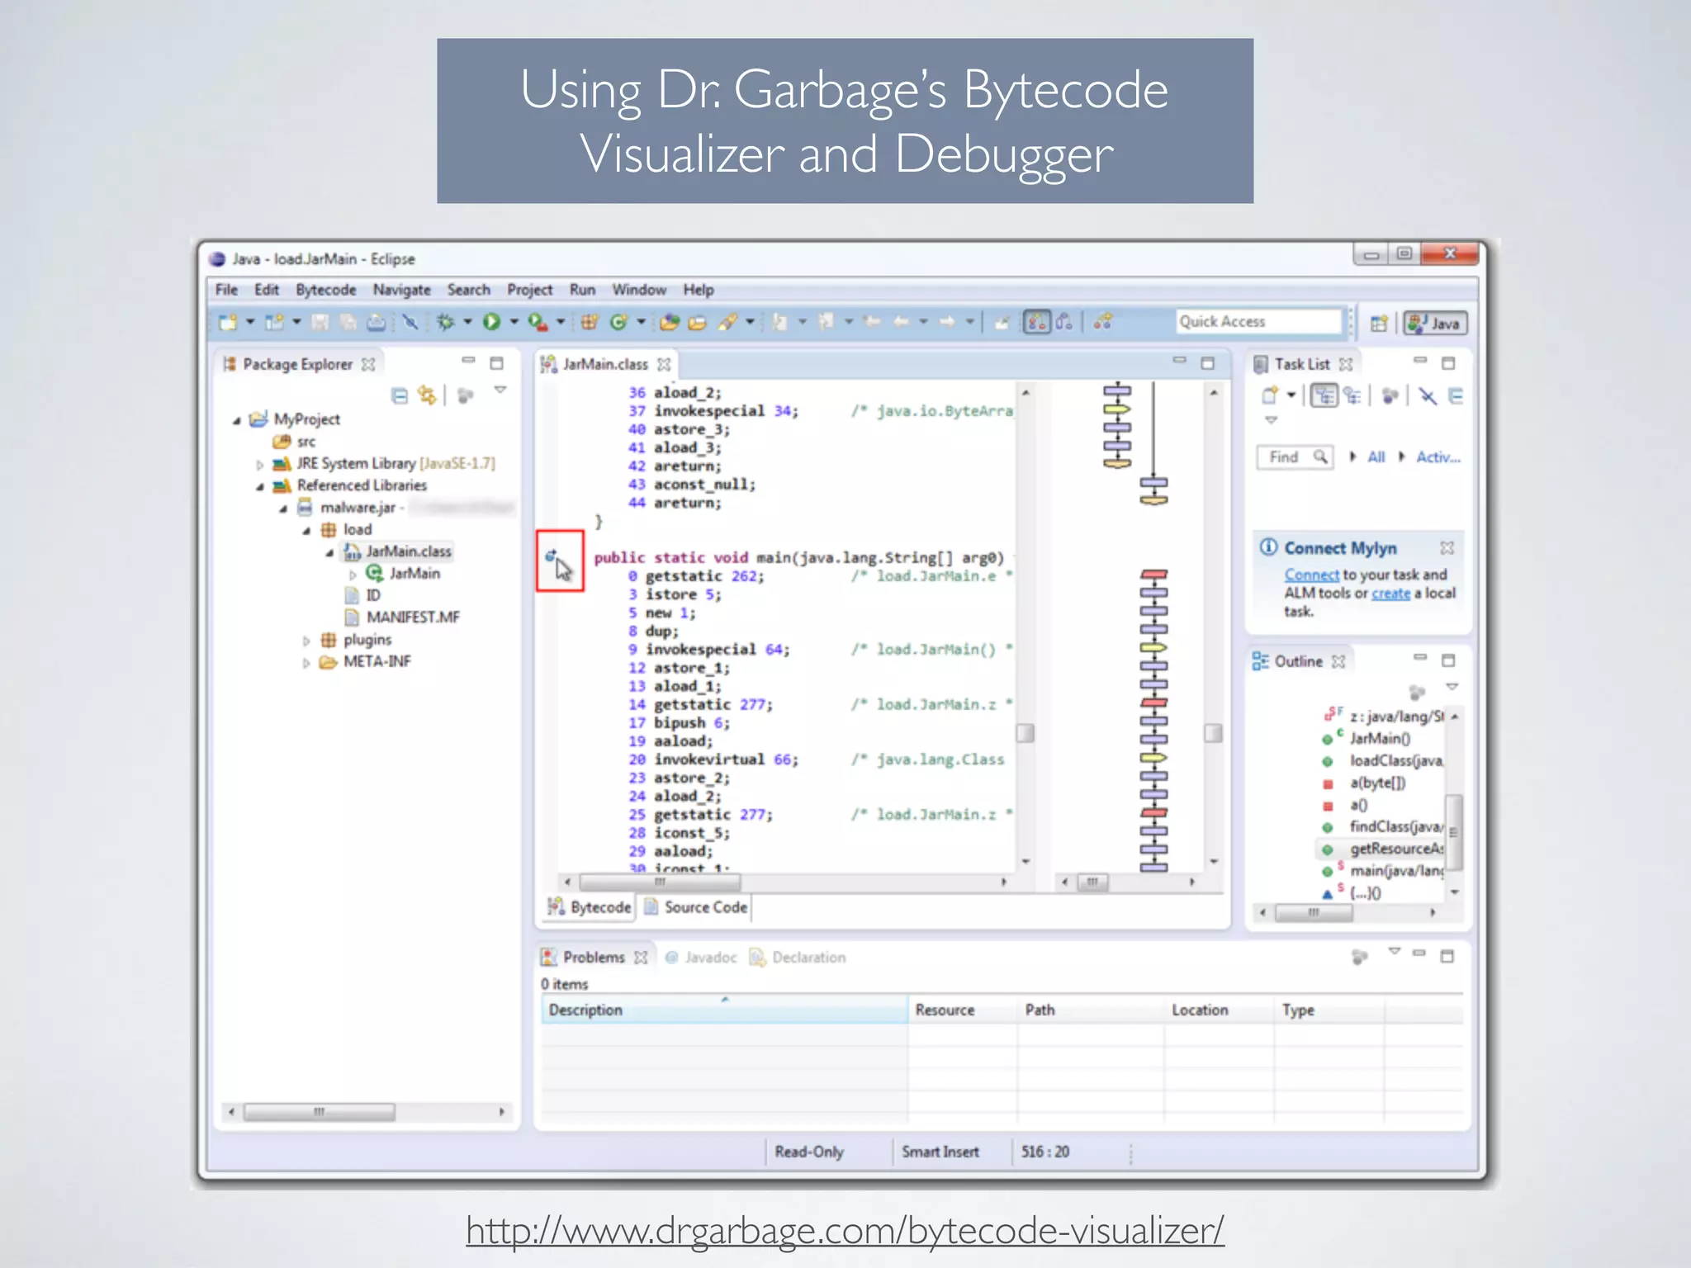Close the JarMain.class editor tab
The image size is (1691, 1268).
tap(664, 364)
